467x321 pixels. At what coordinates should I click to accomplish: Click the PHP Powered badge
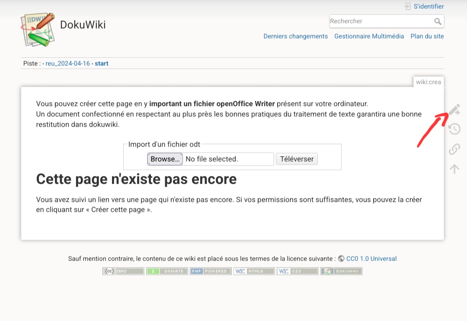click(x=211, y=271)
